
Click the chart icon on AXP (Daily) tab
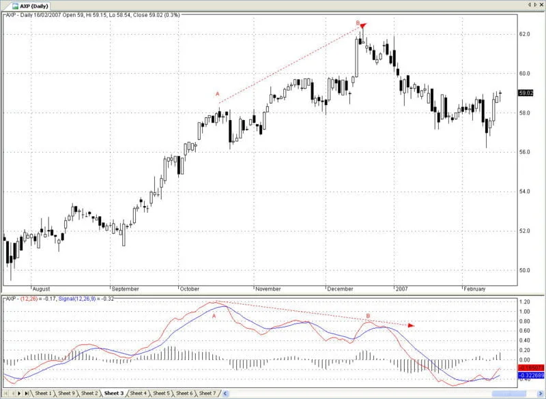point(15,6)
